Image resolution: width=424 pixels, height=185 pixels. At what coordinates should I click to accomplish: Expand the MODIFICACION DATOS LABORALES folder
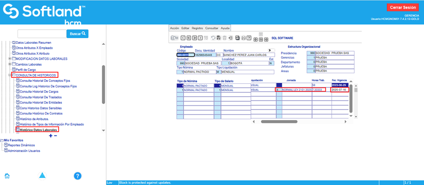pos(10,58)
